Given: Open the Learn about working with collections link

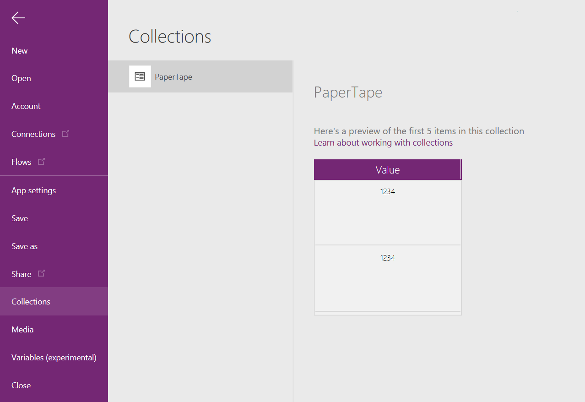Looking at the screenshot, I should [x=383, y=142].
